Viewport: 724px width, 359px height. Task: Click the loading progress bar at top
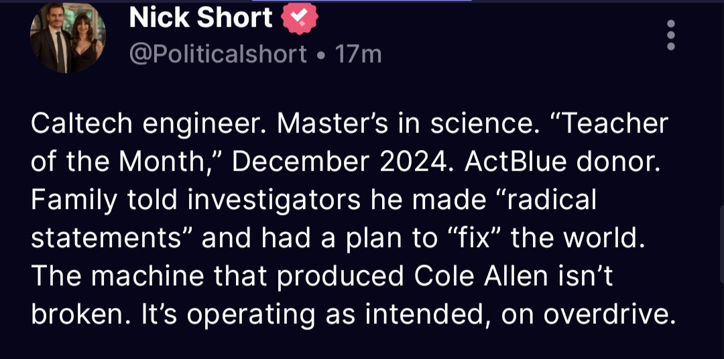tap(362, 1)
